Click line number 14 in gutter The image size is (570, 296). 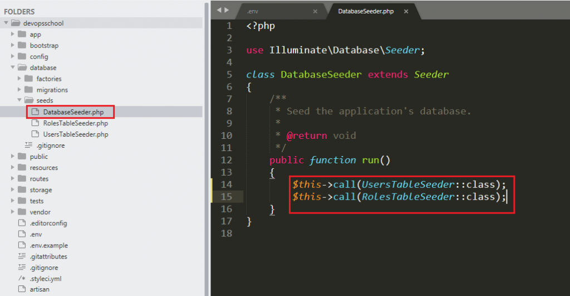pyautogui.click(x=226, y=185)
